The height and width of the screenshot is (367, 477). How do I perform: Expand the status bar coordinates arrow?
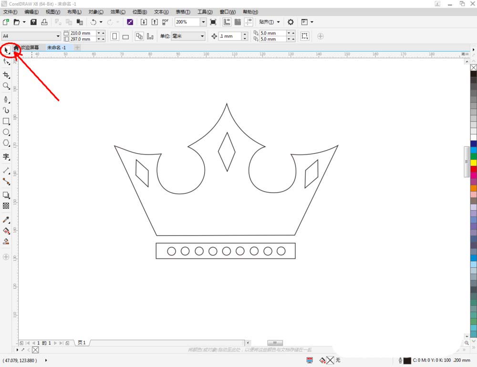pos(46,360)
